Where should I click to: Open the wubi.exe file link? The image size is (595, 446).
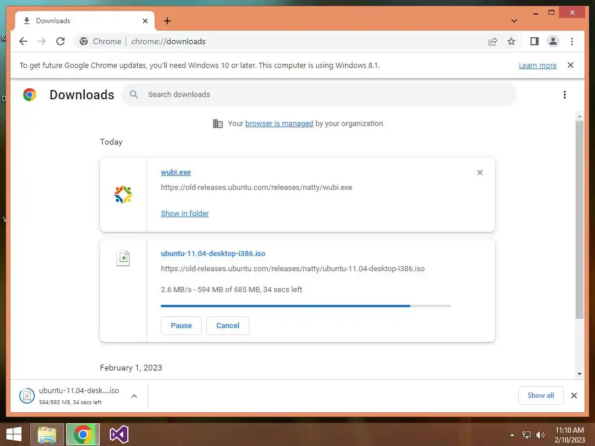pos(175,172)
